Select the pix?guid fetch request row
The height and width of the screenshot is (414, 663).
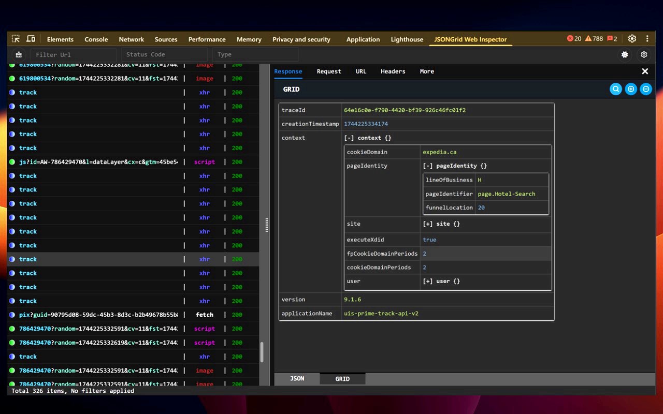[x=98, y=315]
